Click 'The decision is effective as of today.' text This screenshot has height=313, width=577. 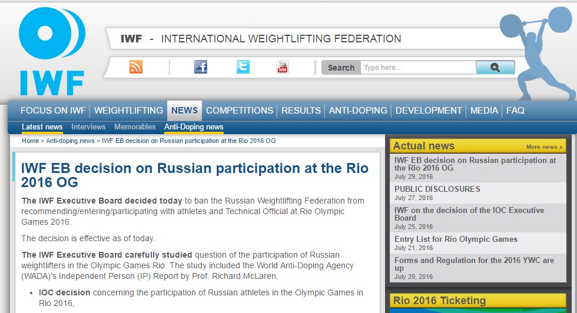[x=88, y=238]
